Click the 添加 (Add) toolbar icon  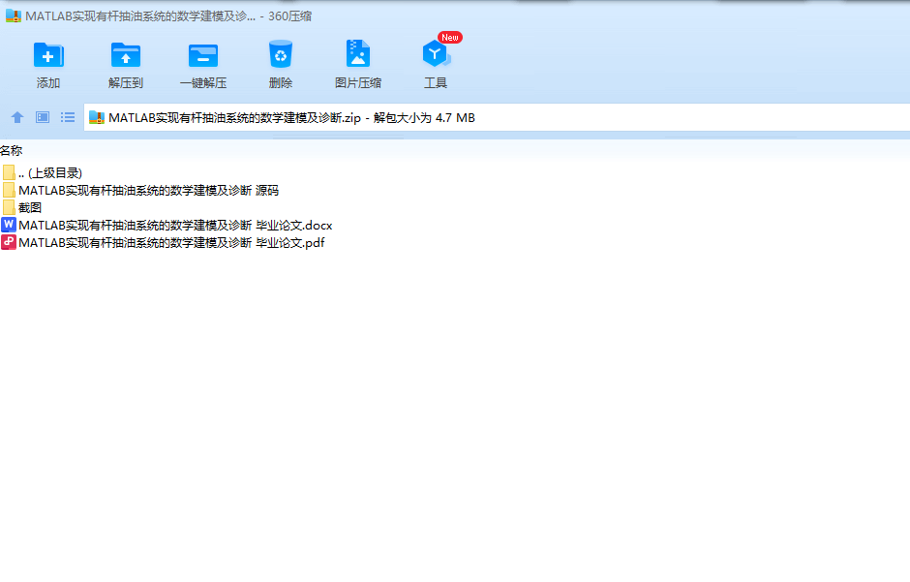48,56
